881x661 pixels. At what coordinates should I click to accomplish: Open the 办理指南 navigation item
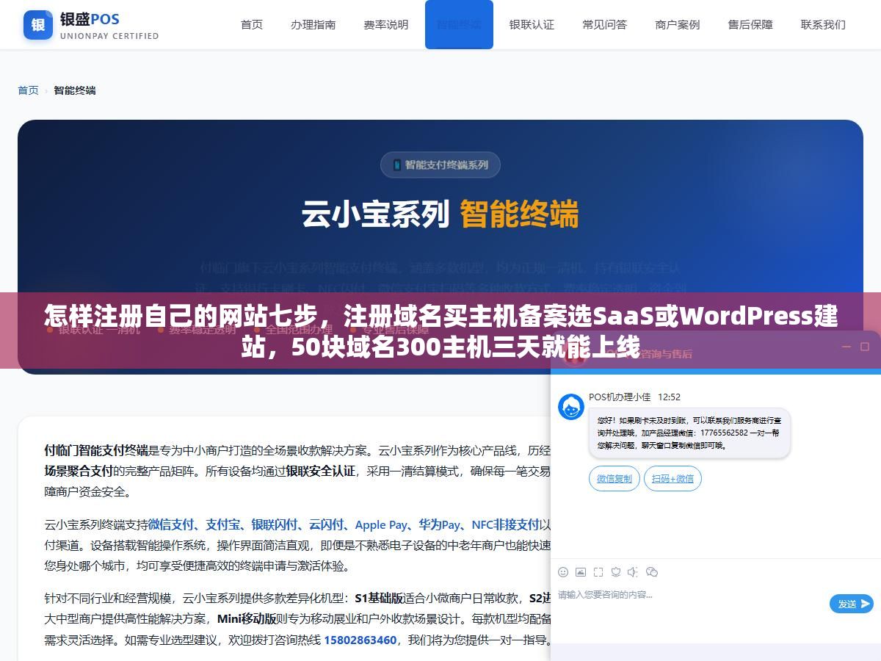[313, 24]
